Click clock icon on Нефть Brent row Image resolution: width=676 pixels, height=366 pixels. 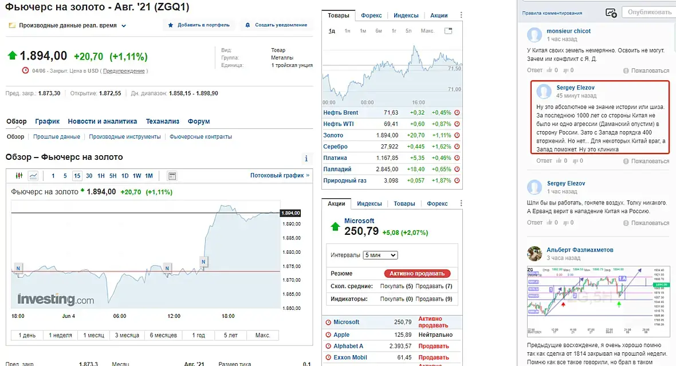tap(457, 112)
